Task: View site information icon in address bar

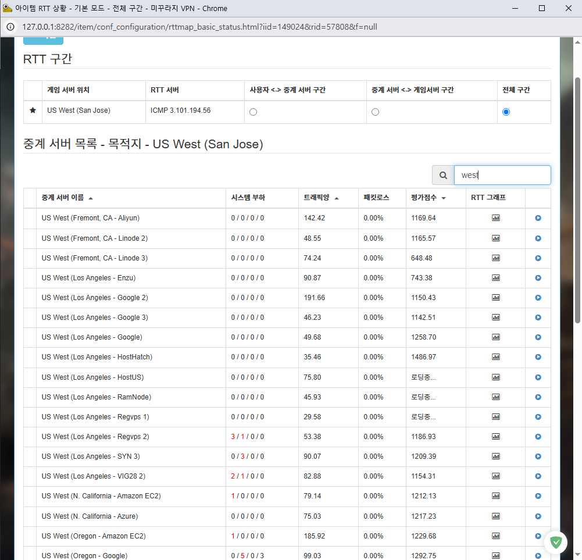Action: [x=10, y=27]
